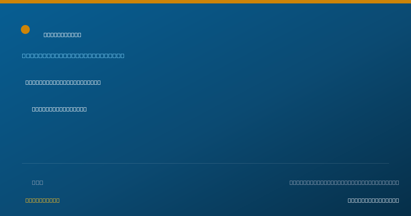
Task: Click the end of the longer white body line
Action: [x=99, y=82]
